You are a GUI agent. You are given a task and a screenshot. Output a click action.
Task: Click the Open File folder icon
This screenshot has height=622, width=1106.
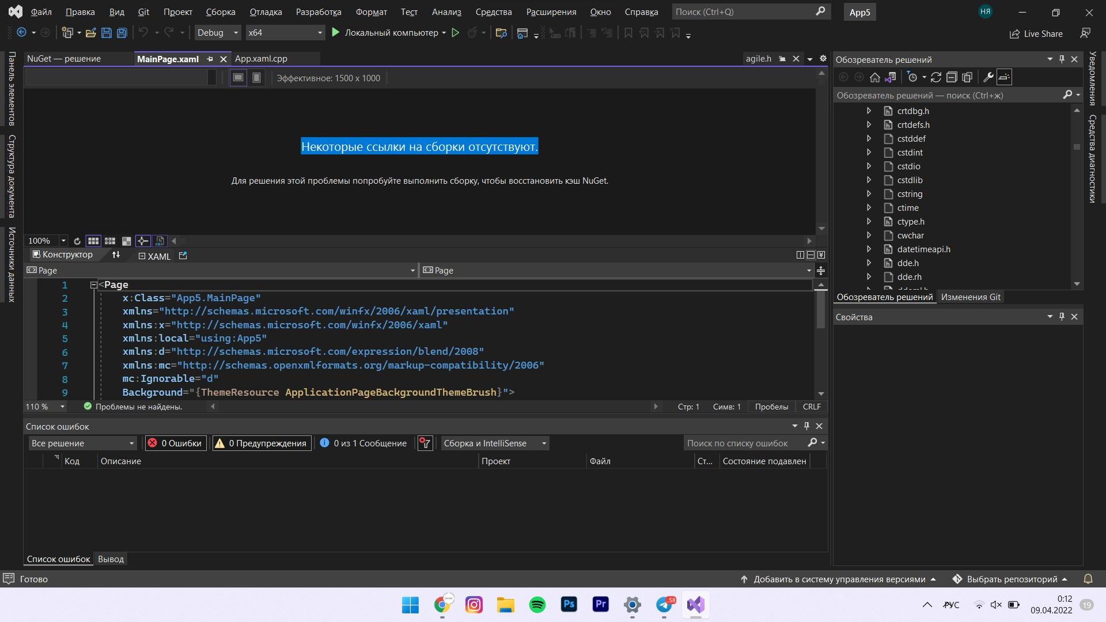[x=90, y=33]
